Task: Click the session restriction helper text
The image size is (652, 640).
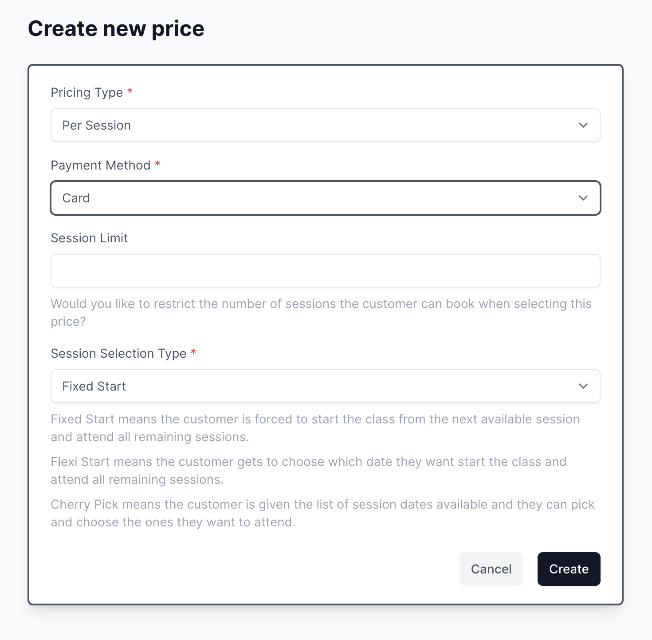Action: pyautogui.click(x=321, y=312)
